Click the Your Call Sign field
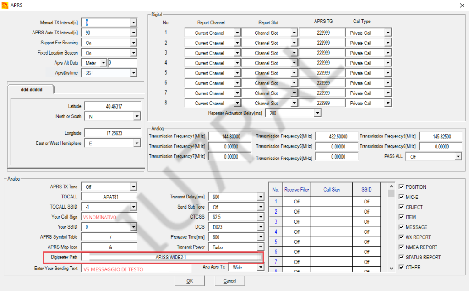The image size is (469, 291). click(109, 217)
